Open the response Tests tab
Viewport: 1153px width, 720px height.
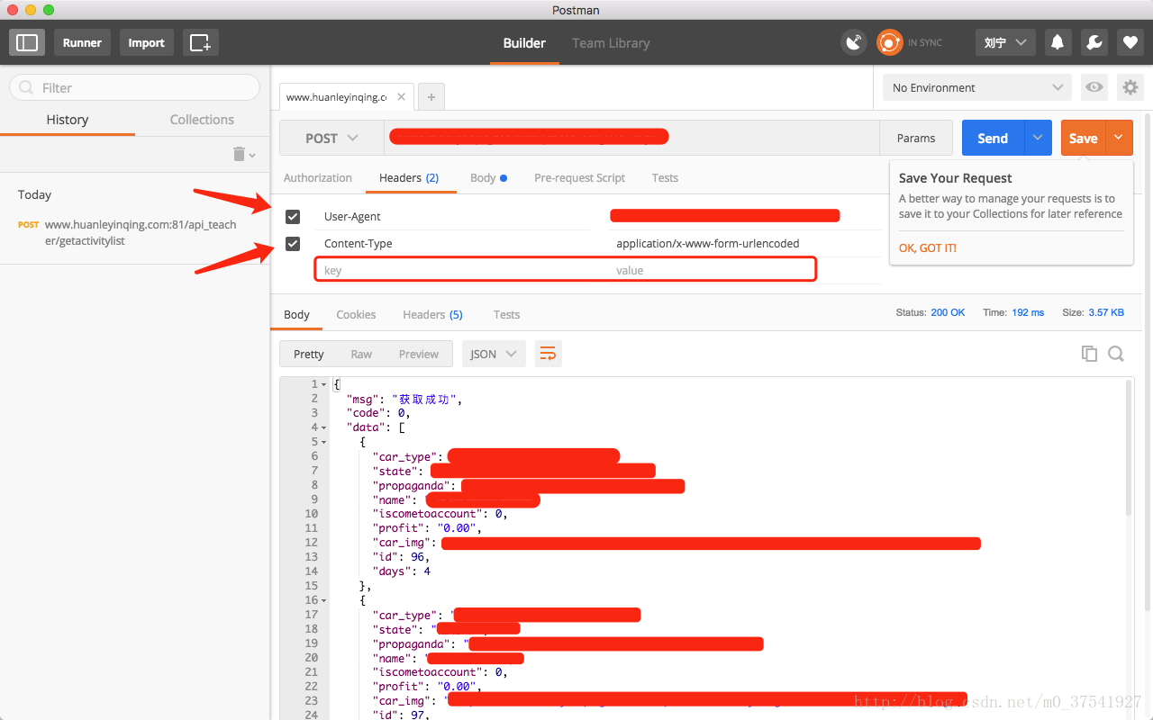(x=506, y=314)
